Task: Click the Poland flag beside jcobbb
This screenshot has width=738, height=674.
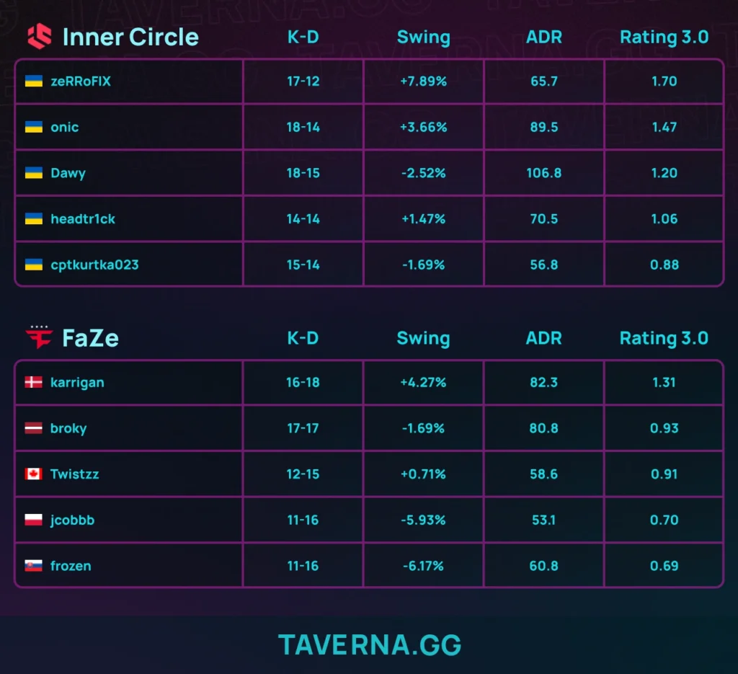Action: click(x=34, y=520)
